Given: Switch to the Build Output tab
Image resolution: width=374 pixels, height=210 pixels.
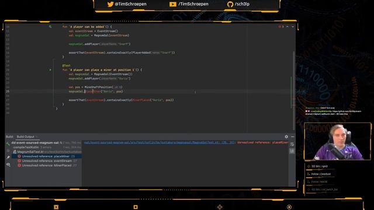Looking at the screenshot, I should click(25, 136).
